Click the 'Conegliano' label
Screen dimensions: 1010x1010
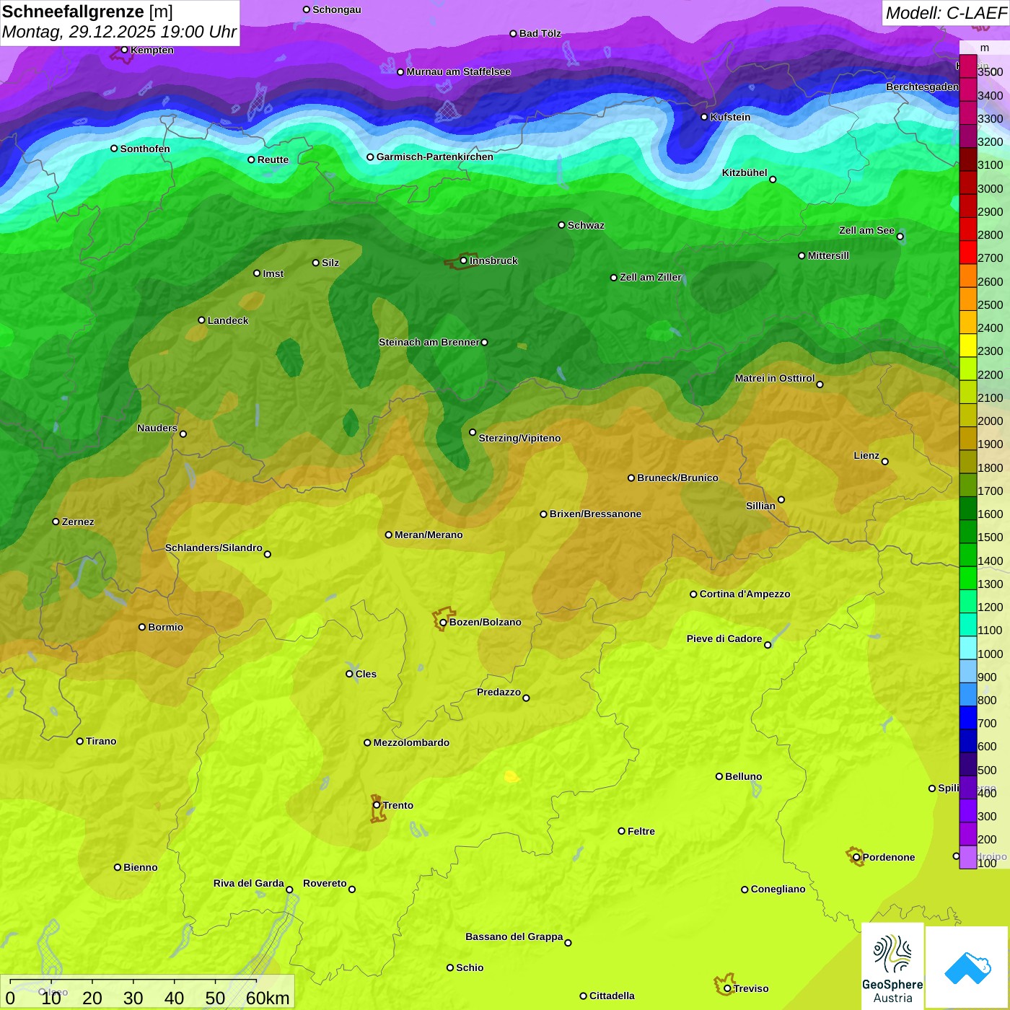point(778,889)
